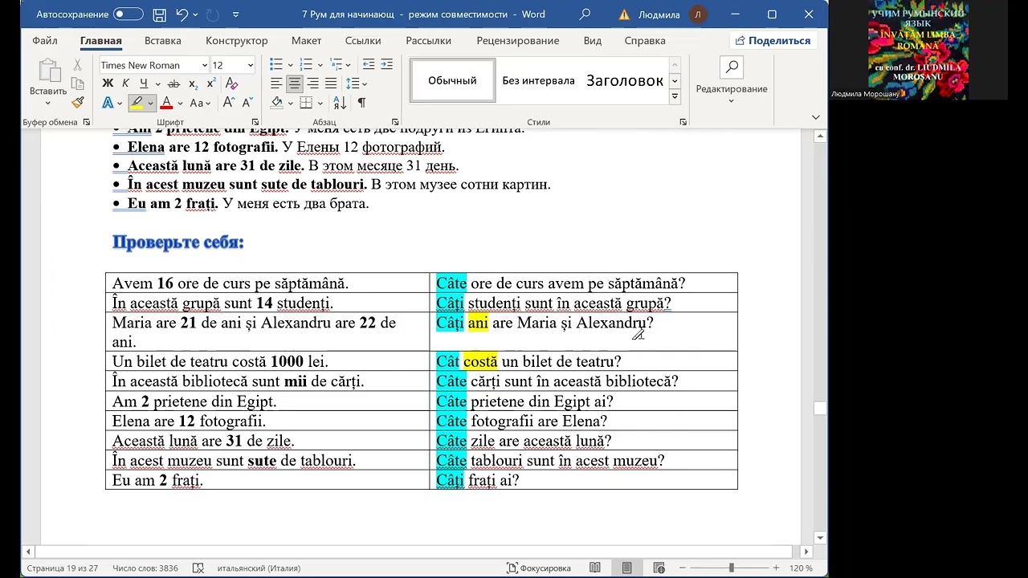1028x578 pixels.
Task: Click the zoom slider in status bar
Action: pos(731,568)
